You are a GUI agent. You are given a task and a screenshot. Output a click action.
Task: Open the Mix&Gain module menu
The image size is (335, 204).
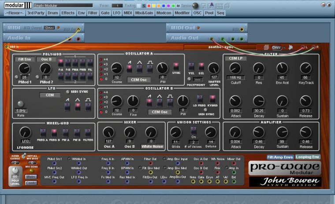tap(144, 13)
